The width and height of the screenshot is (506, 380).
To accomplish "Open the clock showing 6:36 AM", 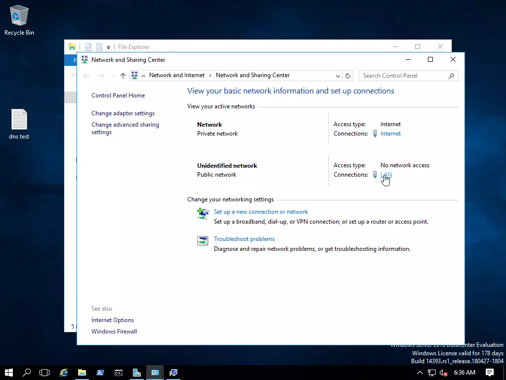I will coord(464,373).
